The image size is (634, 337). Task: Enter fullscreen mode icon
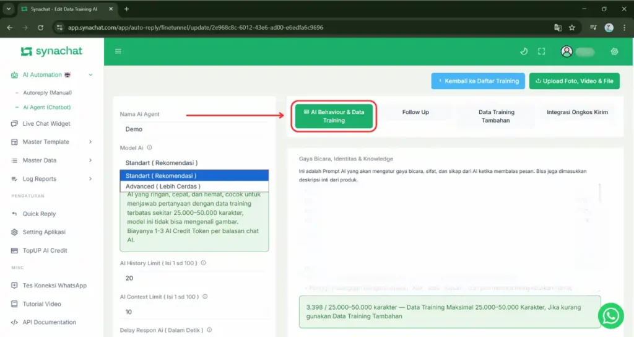(541, 51)
